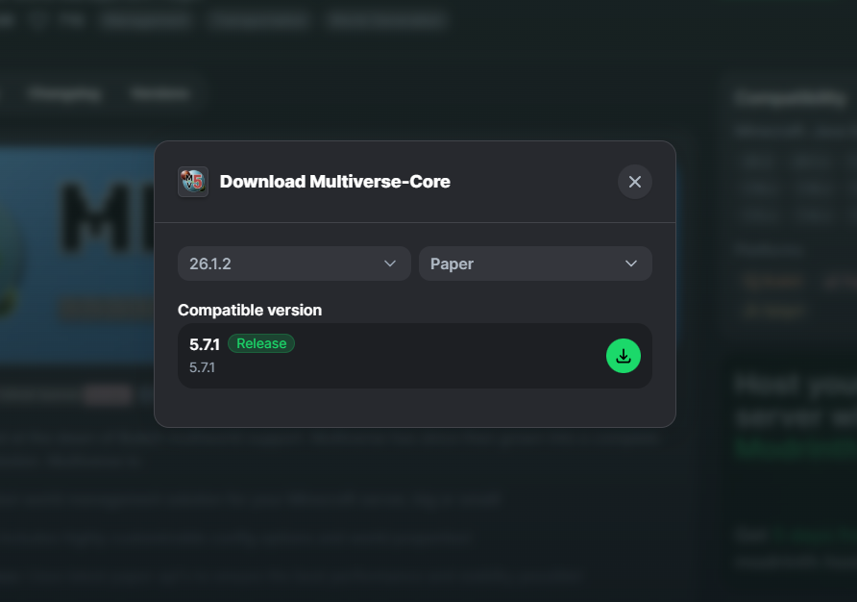Download version 5.7.1 with green button

point(624,356)
